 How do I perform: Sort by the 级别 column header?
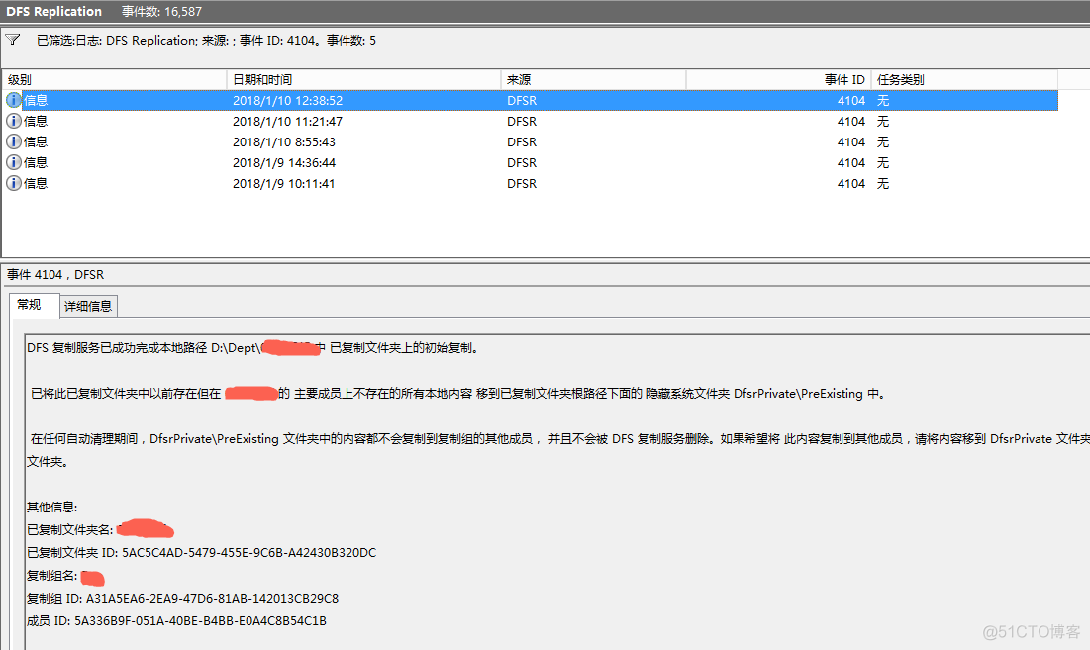[x=114, y=80]
